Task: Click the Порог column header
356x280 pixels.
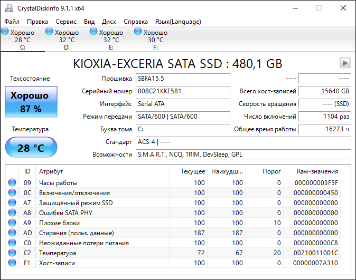Action: click(265, 171)
